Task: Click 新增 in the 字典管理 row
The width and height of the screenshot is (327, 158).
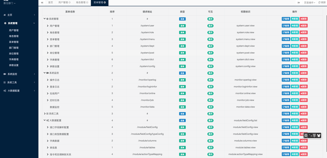Action: 295,59
